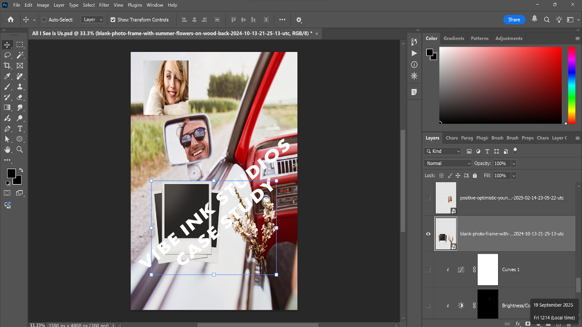Screen dimensions: 582x327
Task: Open the Kind filter dropdown
Action: 443,151
